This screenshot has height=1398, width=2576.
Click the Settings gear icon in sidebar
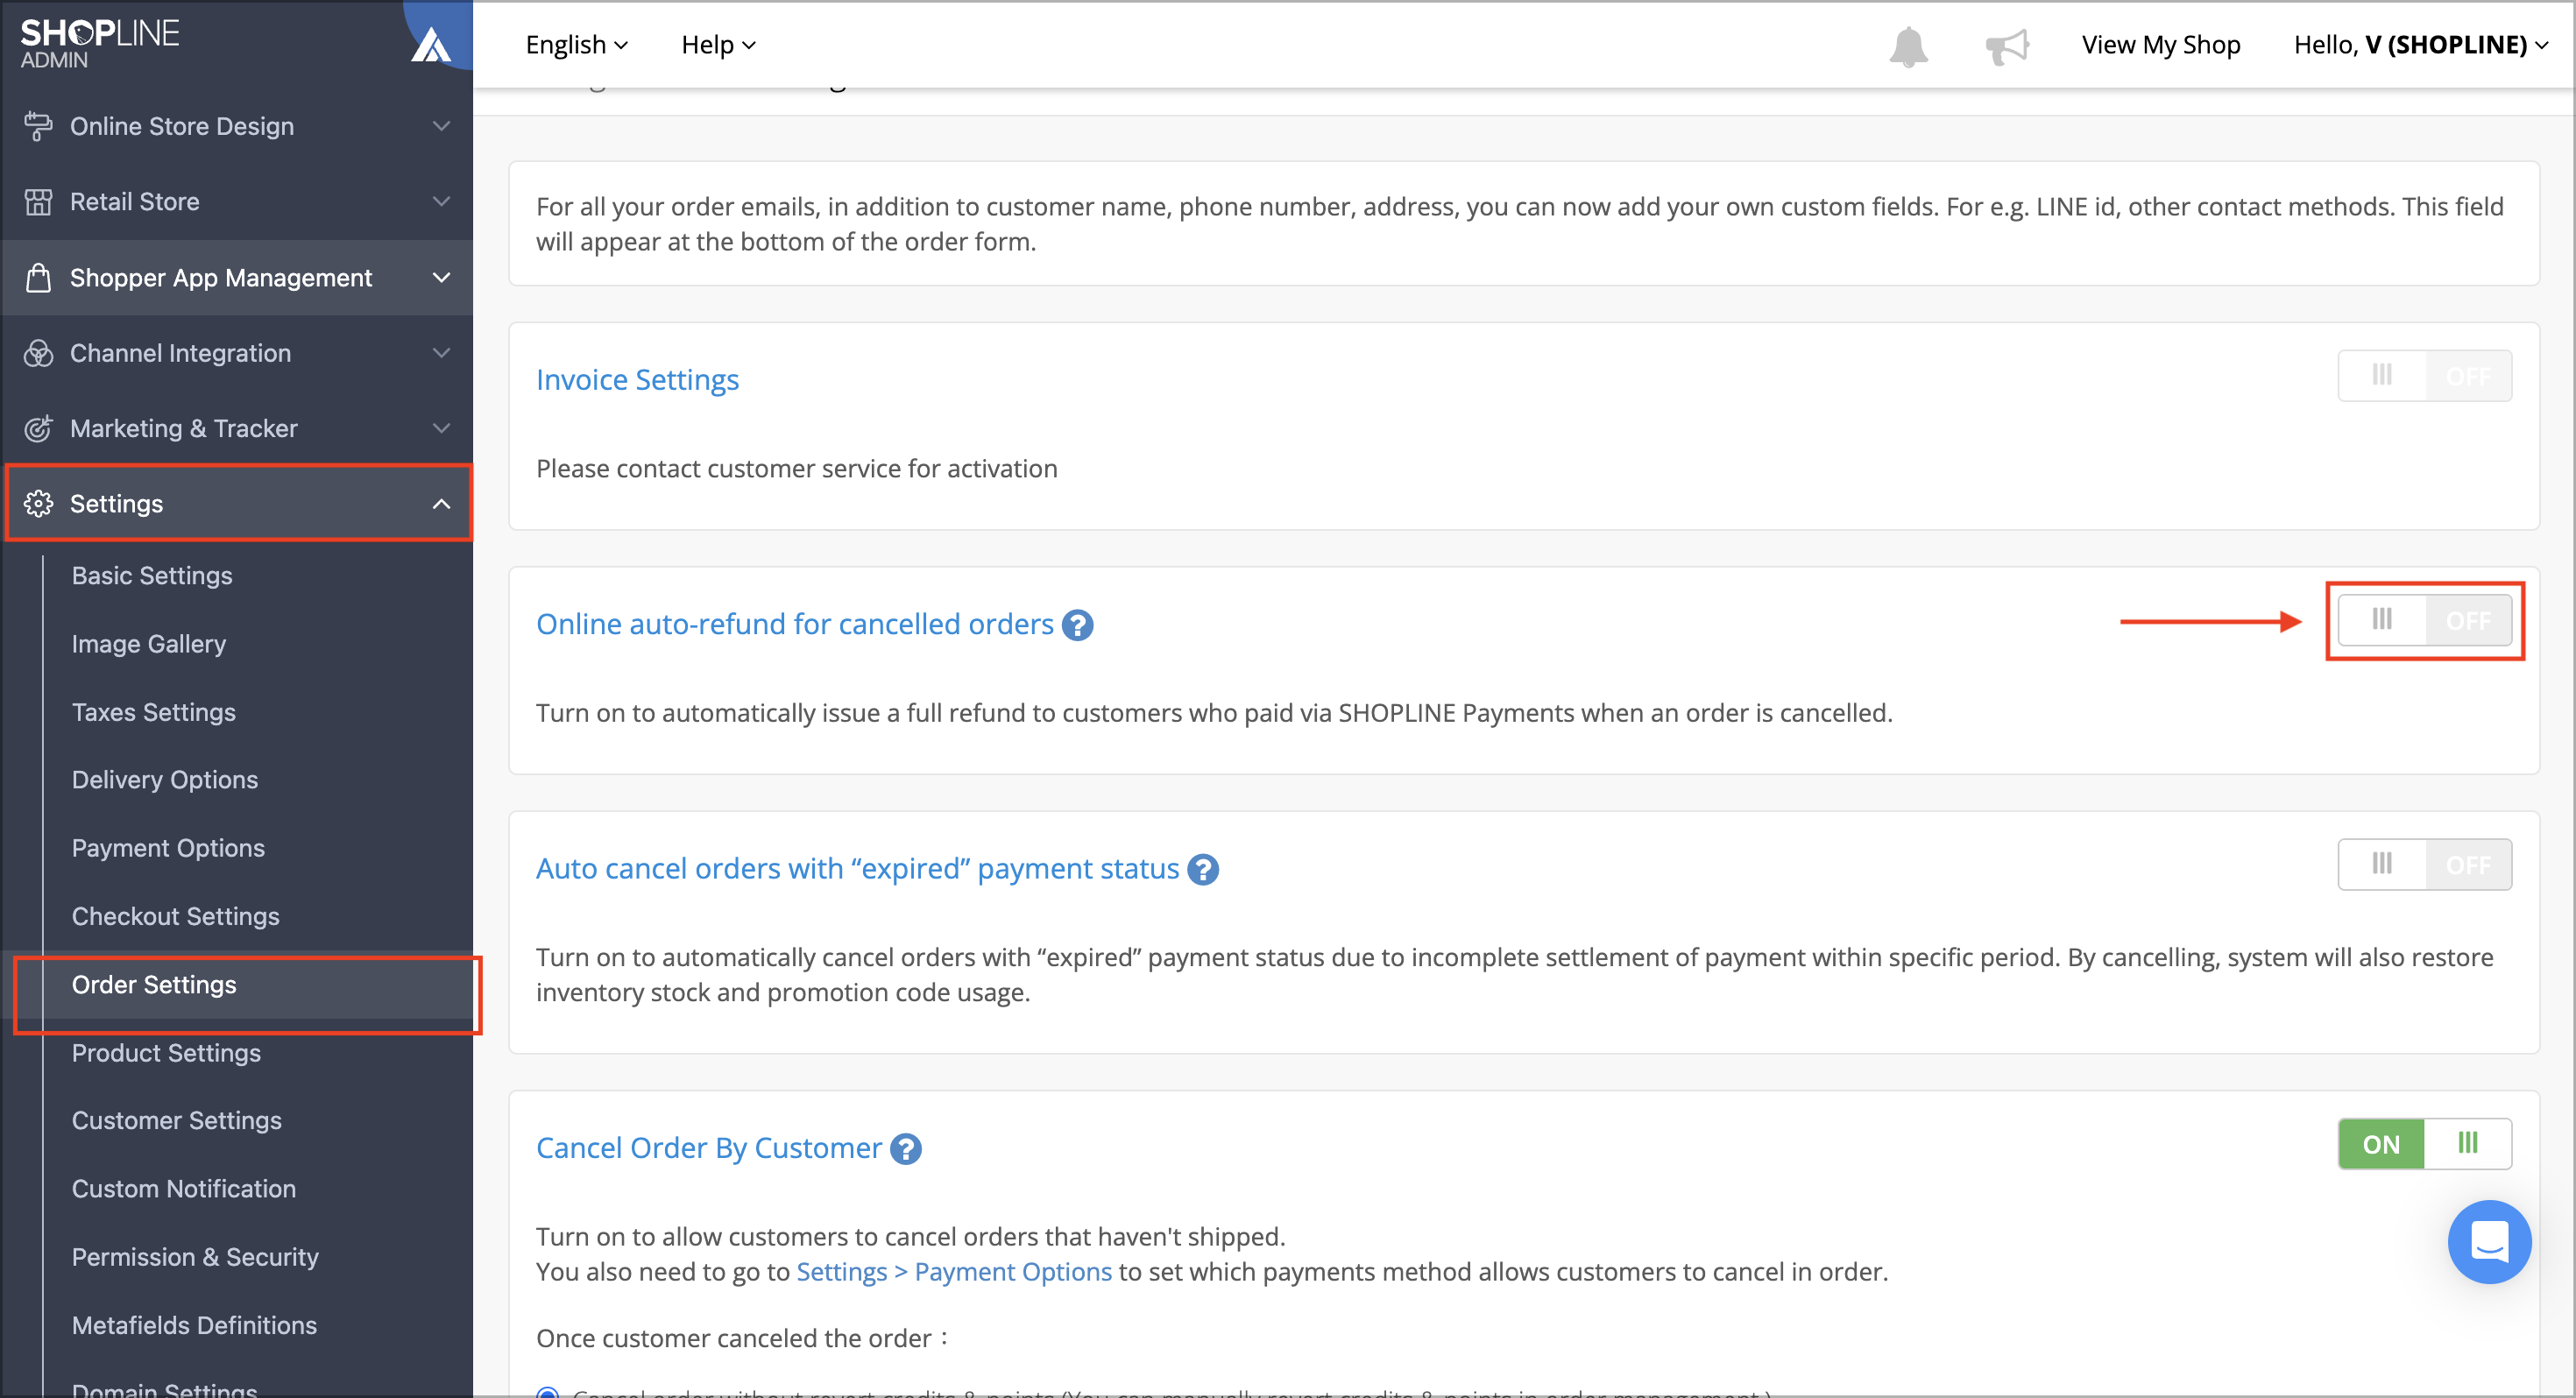coord(38,503)
